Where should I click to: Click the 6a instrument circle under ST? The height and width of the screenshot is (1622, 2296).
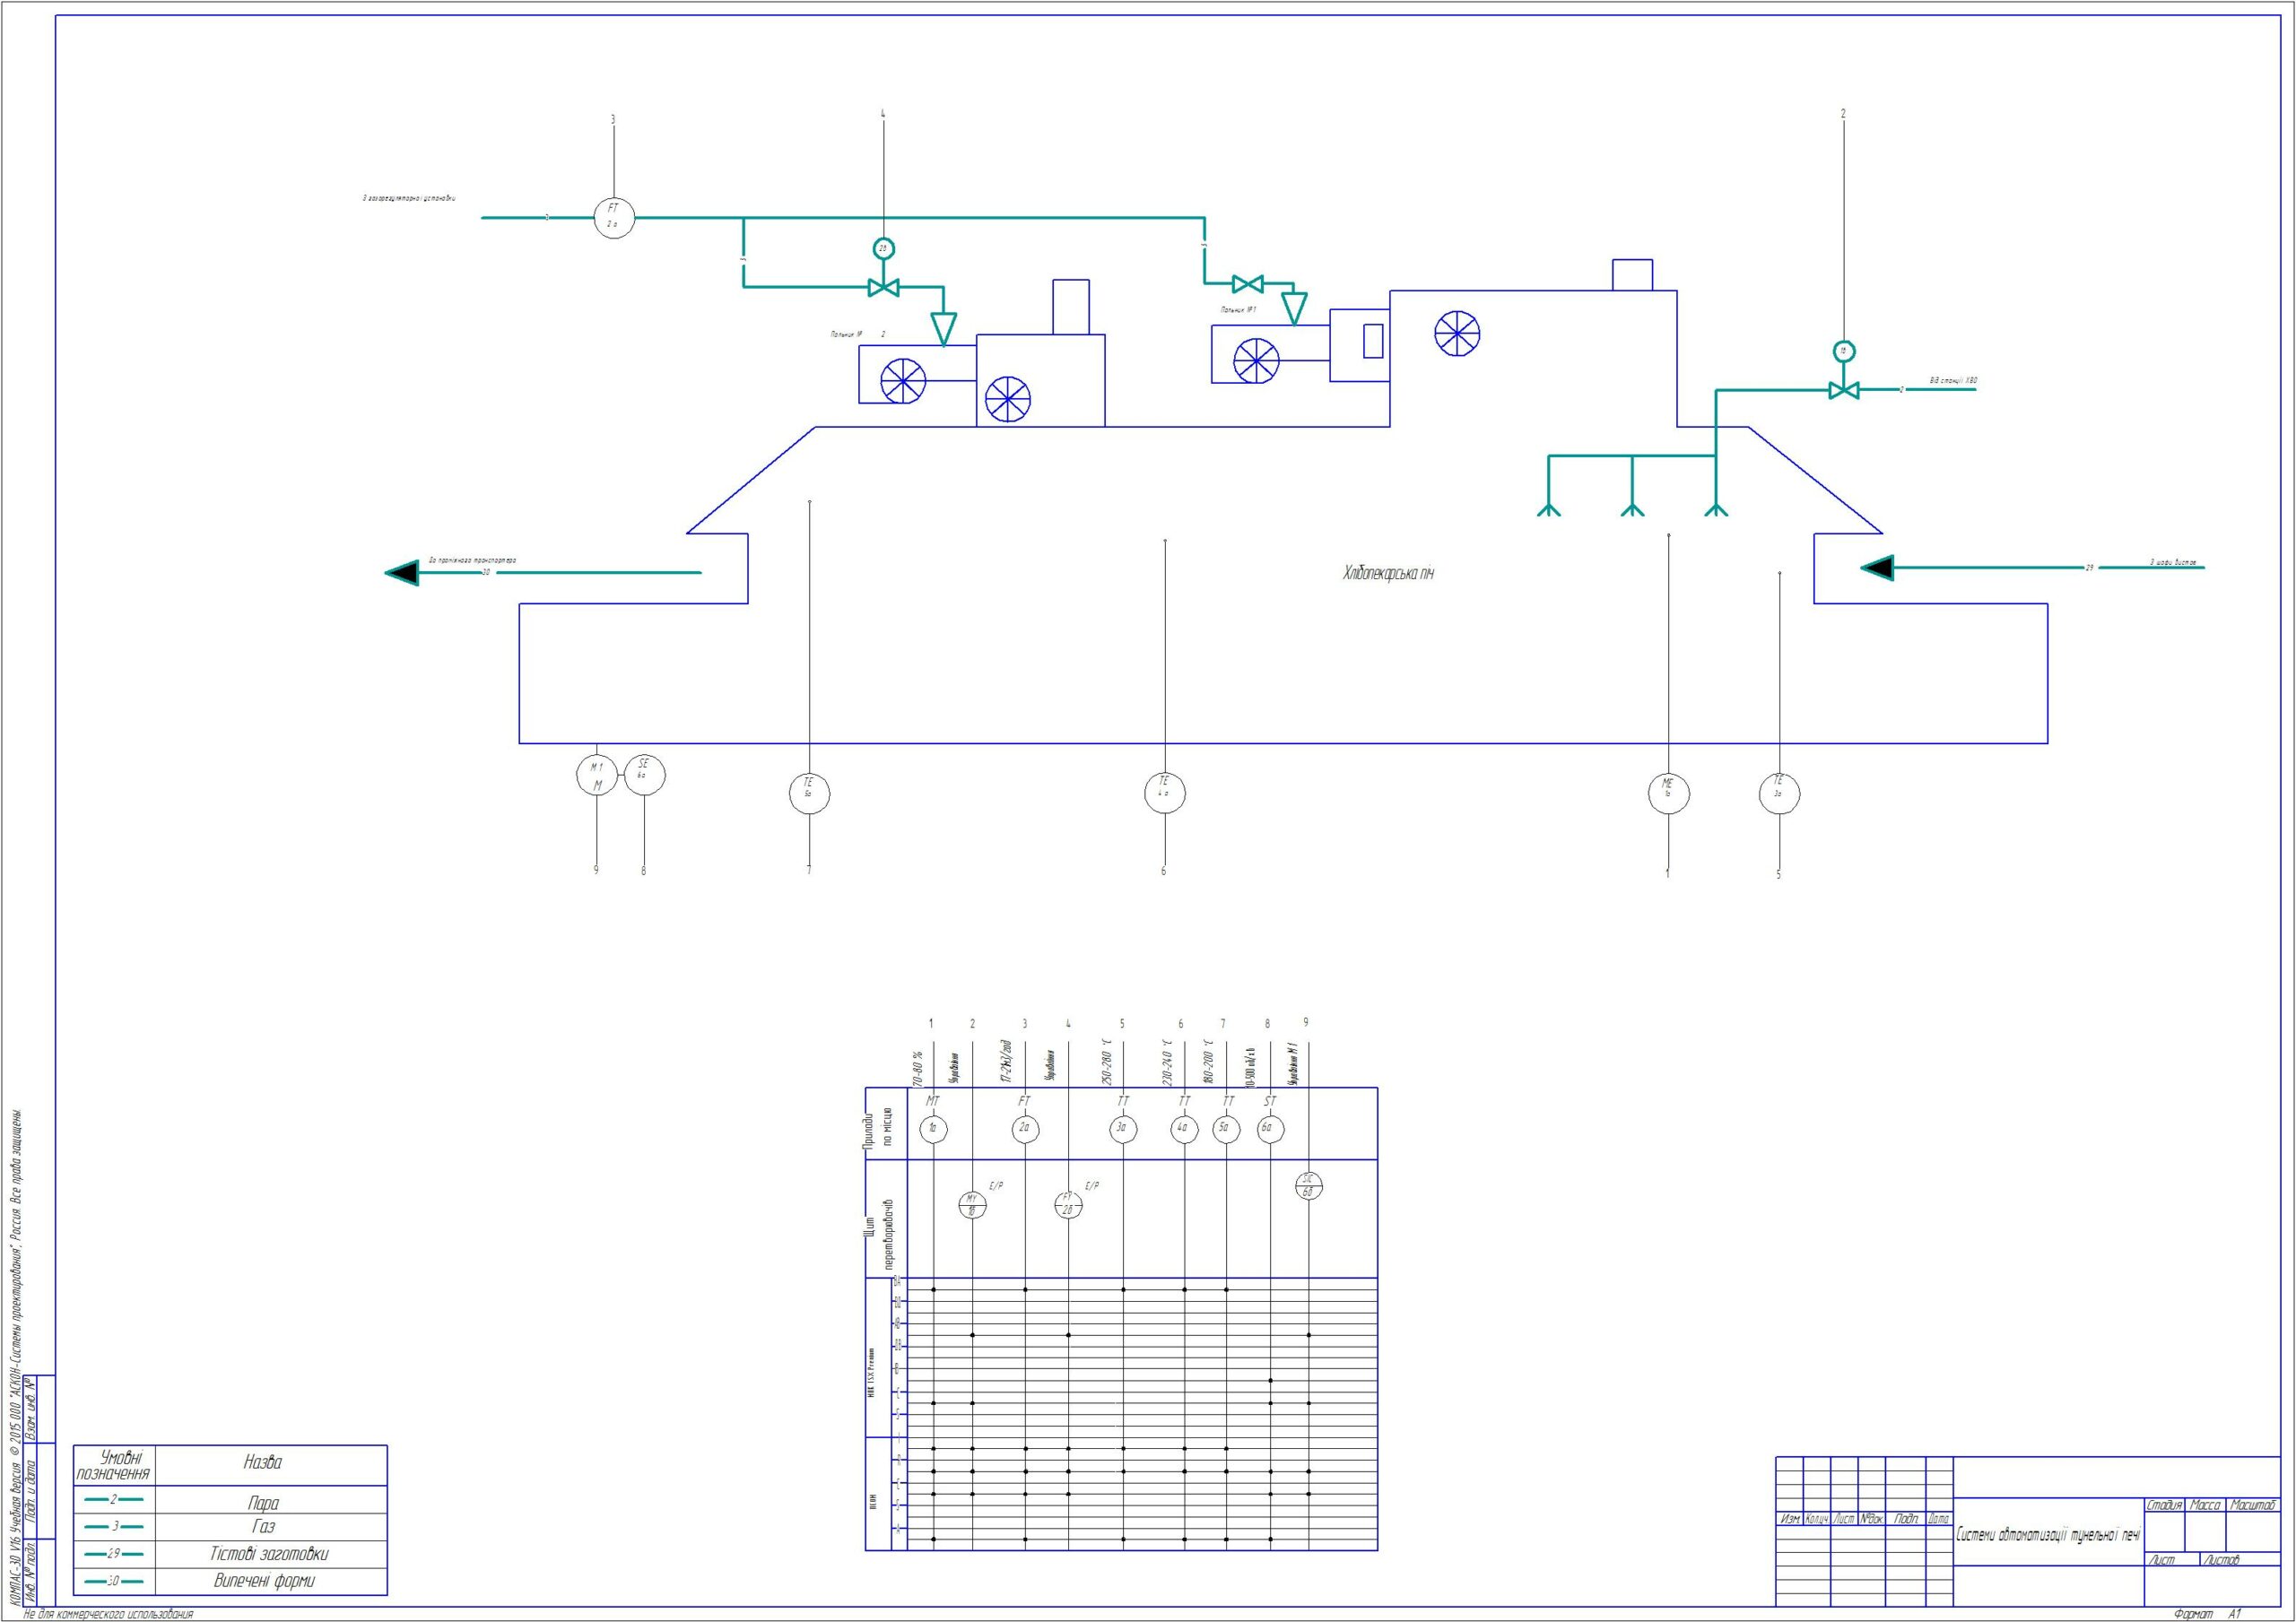(1270, 1129)
